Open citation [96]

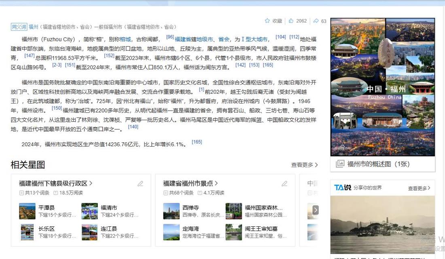tap(170, 37)
